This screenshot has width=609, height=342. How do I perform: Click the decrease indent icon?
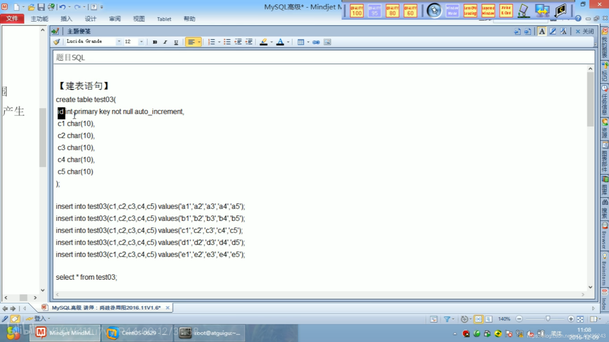tap(238, 42)
